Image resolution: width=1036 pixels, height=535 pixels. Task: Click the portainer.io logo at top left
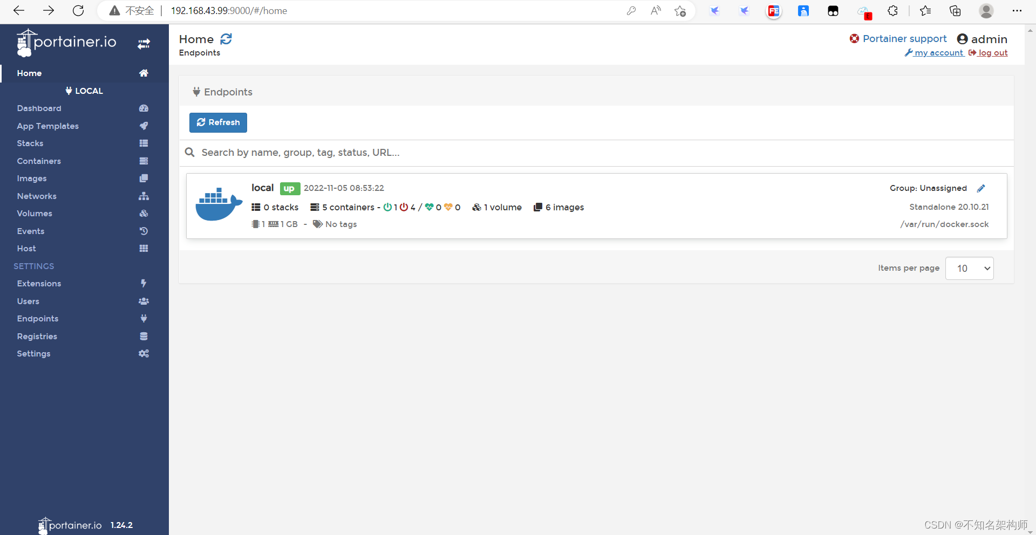67,43
